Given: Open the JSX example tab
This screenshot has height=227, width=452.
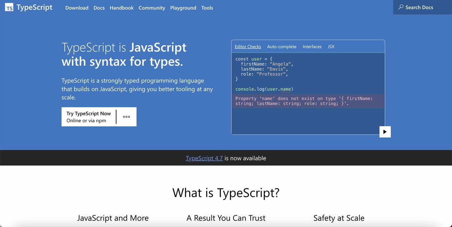Looking at the screenshot, I should tap(331, 46).
